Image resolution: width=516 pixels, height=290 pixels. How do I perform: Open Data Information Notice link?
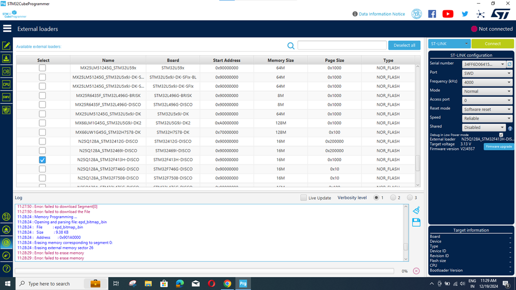point(382,14)
